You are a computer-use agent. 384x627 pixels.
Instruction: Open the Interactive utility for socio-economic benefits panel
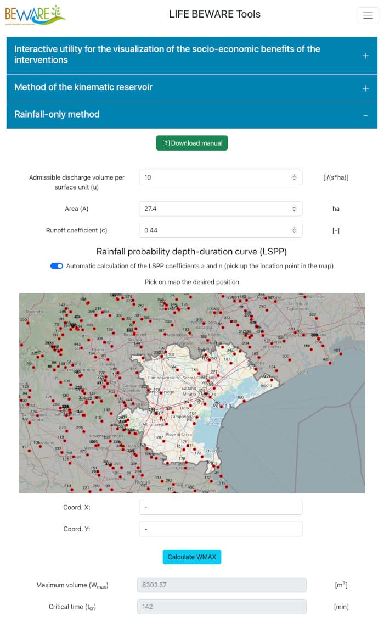tap(191, 55)
